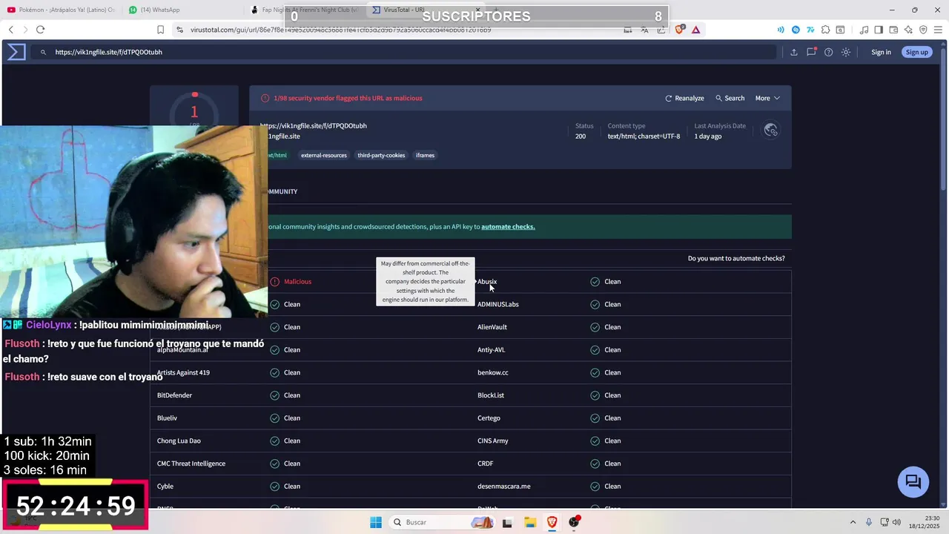Open the Brave Shields lion icon
The image size is (949, 534).
click(679, 30)
